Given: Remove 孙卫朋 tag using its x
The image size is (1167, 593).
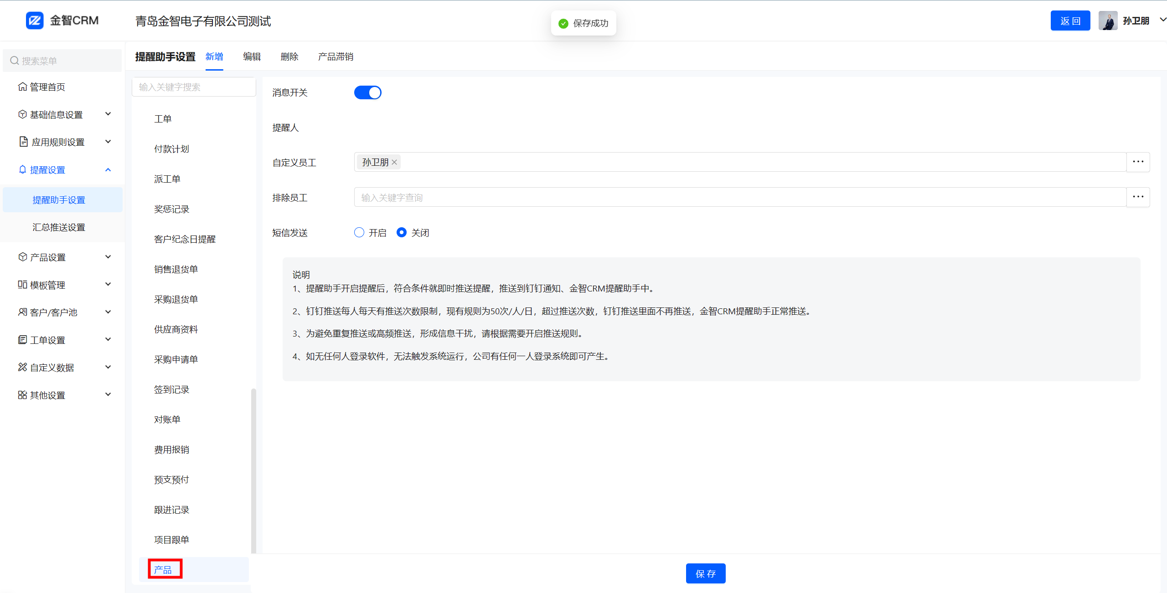Looking at the screenshot, I should click(x=394, y=162).
